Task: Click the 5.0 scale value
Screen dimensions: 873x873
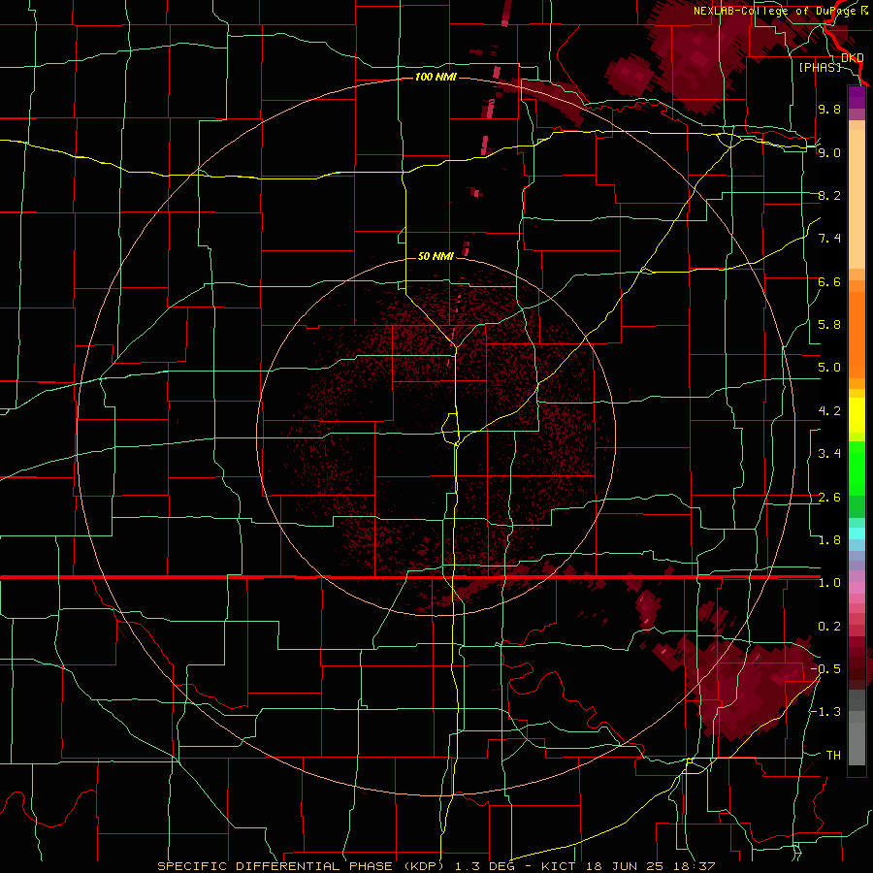Action: [x=829, y=368]
